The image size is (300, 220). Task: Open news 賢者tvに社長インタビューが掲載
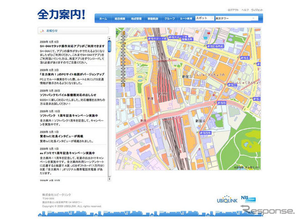point(61,137)
